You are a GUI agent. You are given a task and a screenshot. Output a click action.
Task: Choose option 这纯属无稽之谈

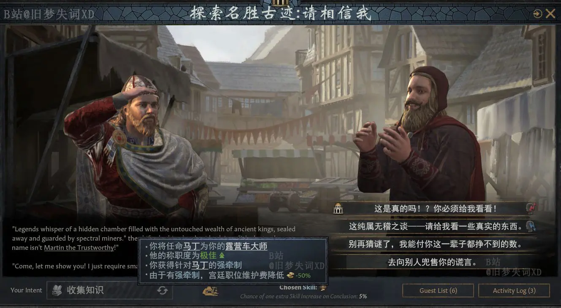click(x=435, y=226)
